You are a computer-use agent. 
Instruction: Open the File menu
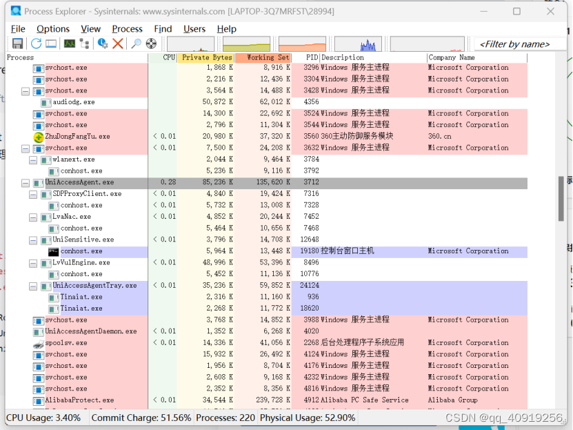click(x=18, y=29)
